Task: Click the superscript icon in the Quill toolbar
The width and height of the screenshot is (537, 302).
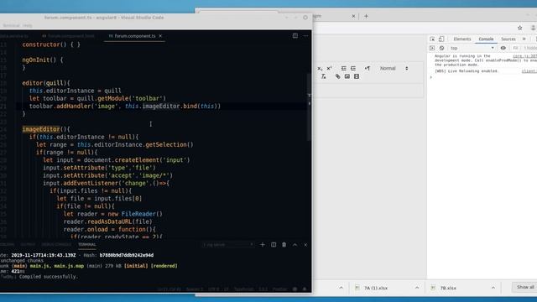Action: tap(329, 69)
